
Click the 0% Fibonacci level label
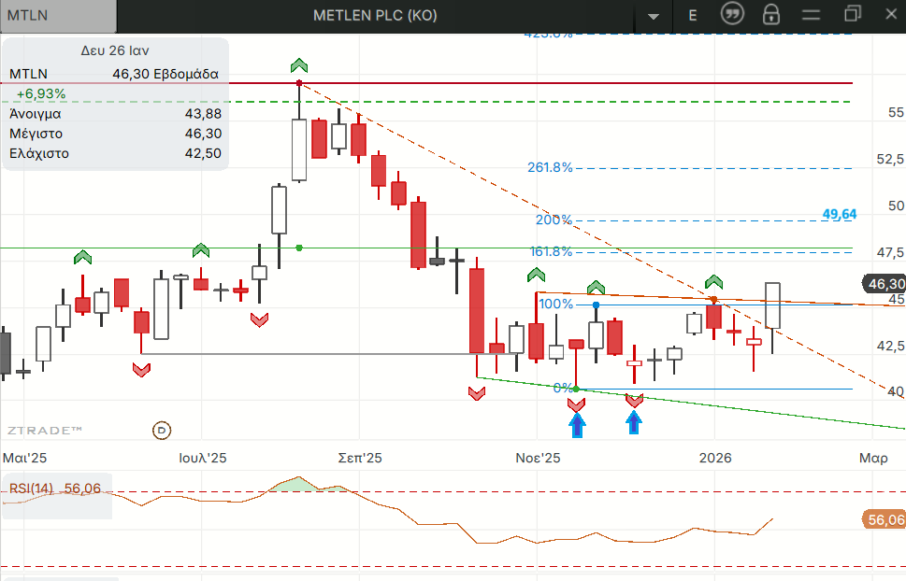click(x=563, y=388)
